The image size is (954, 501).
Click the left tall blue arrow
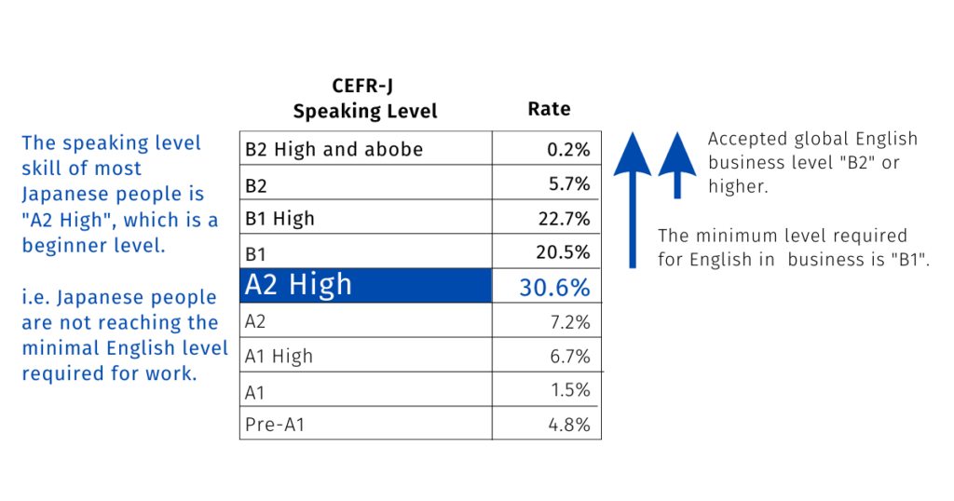[633, 200]
